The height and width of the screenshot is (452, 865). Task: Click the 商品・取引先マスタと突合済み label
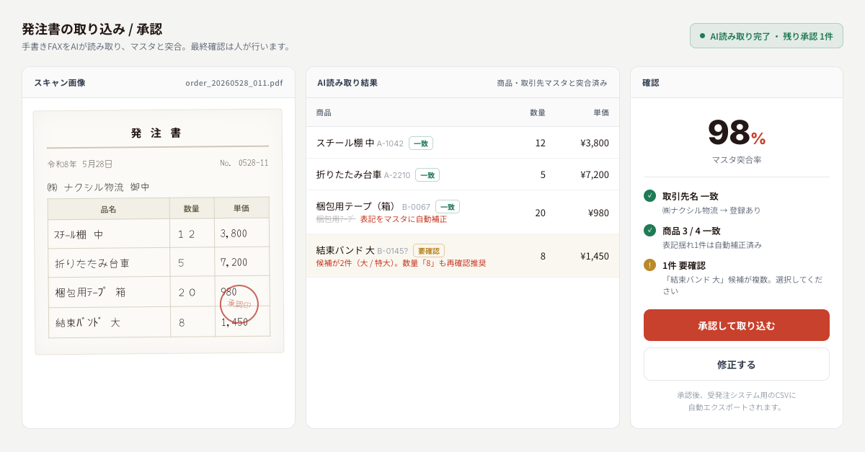[x=552, y=83]
